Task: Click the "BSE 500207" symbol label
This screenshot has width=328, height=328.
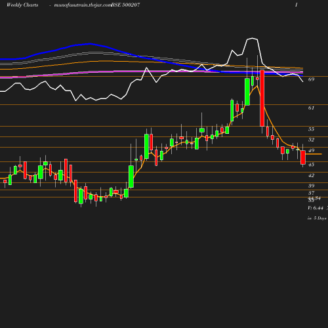Action: (126, 5)
